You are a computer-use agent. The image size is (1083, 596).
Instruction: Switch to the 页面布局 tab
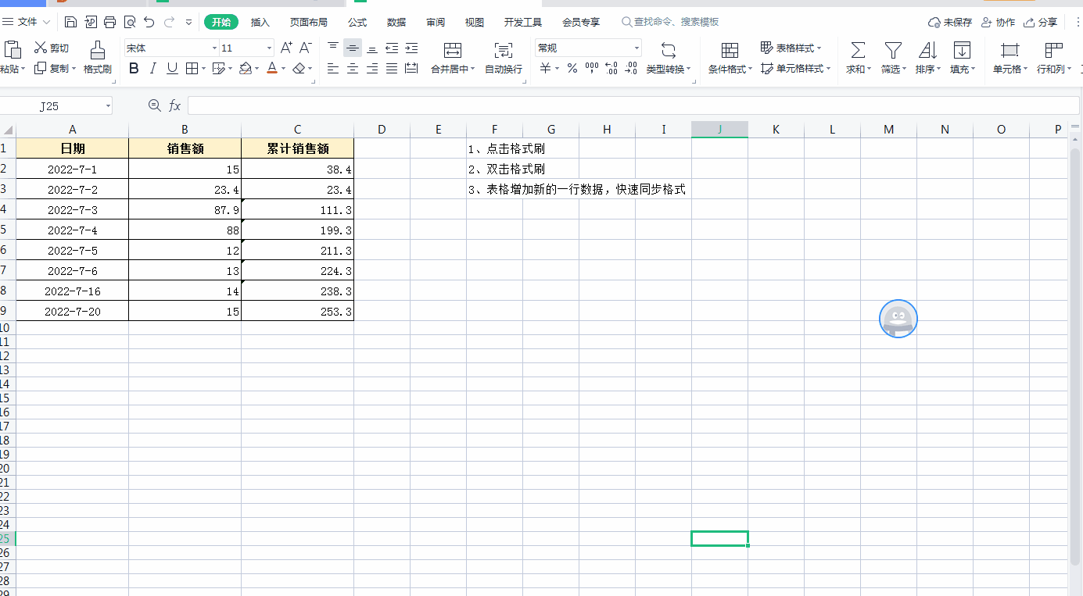309,23
